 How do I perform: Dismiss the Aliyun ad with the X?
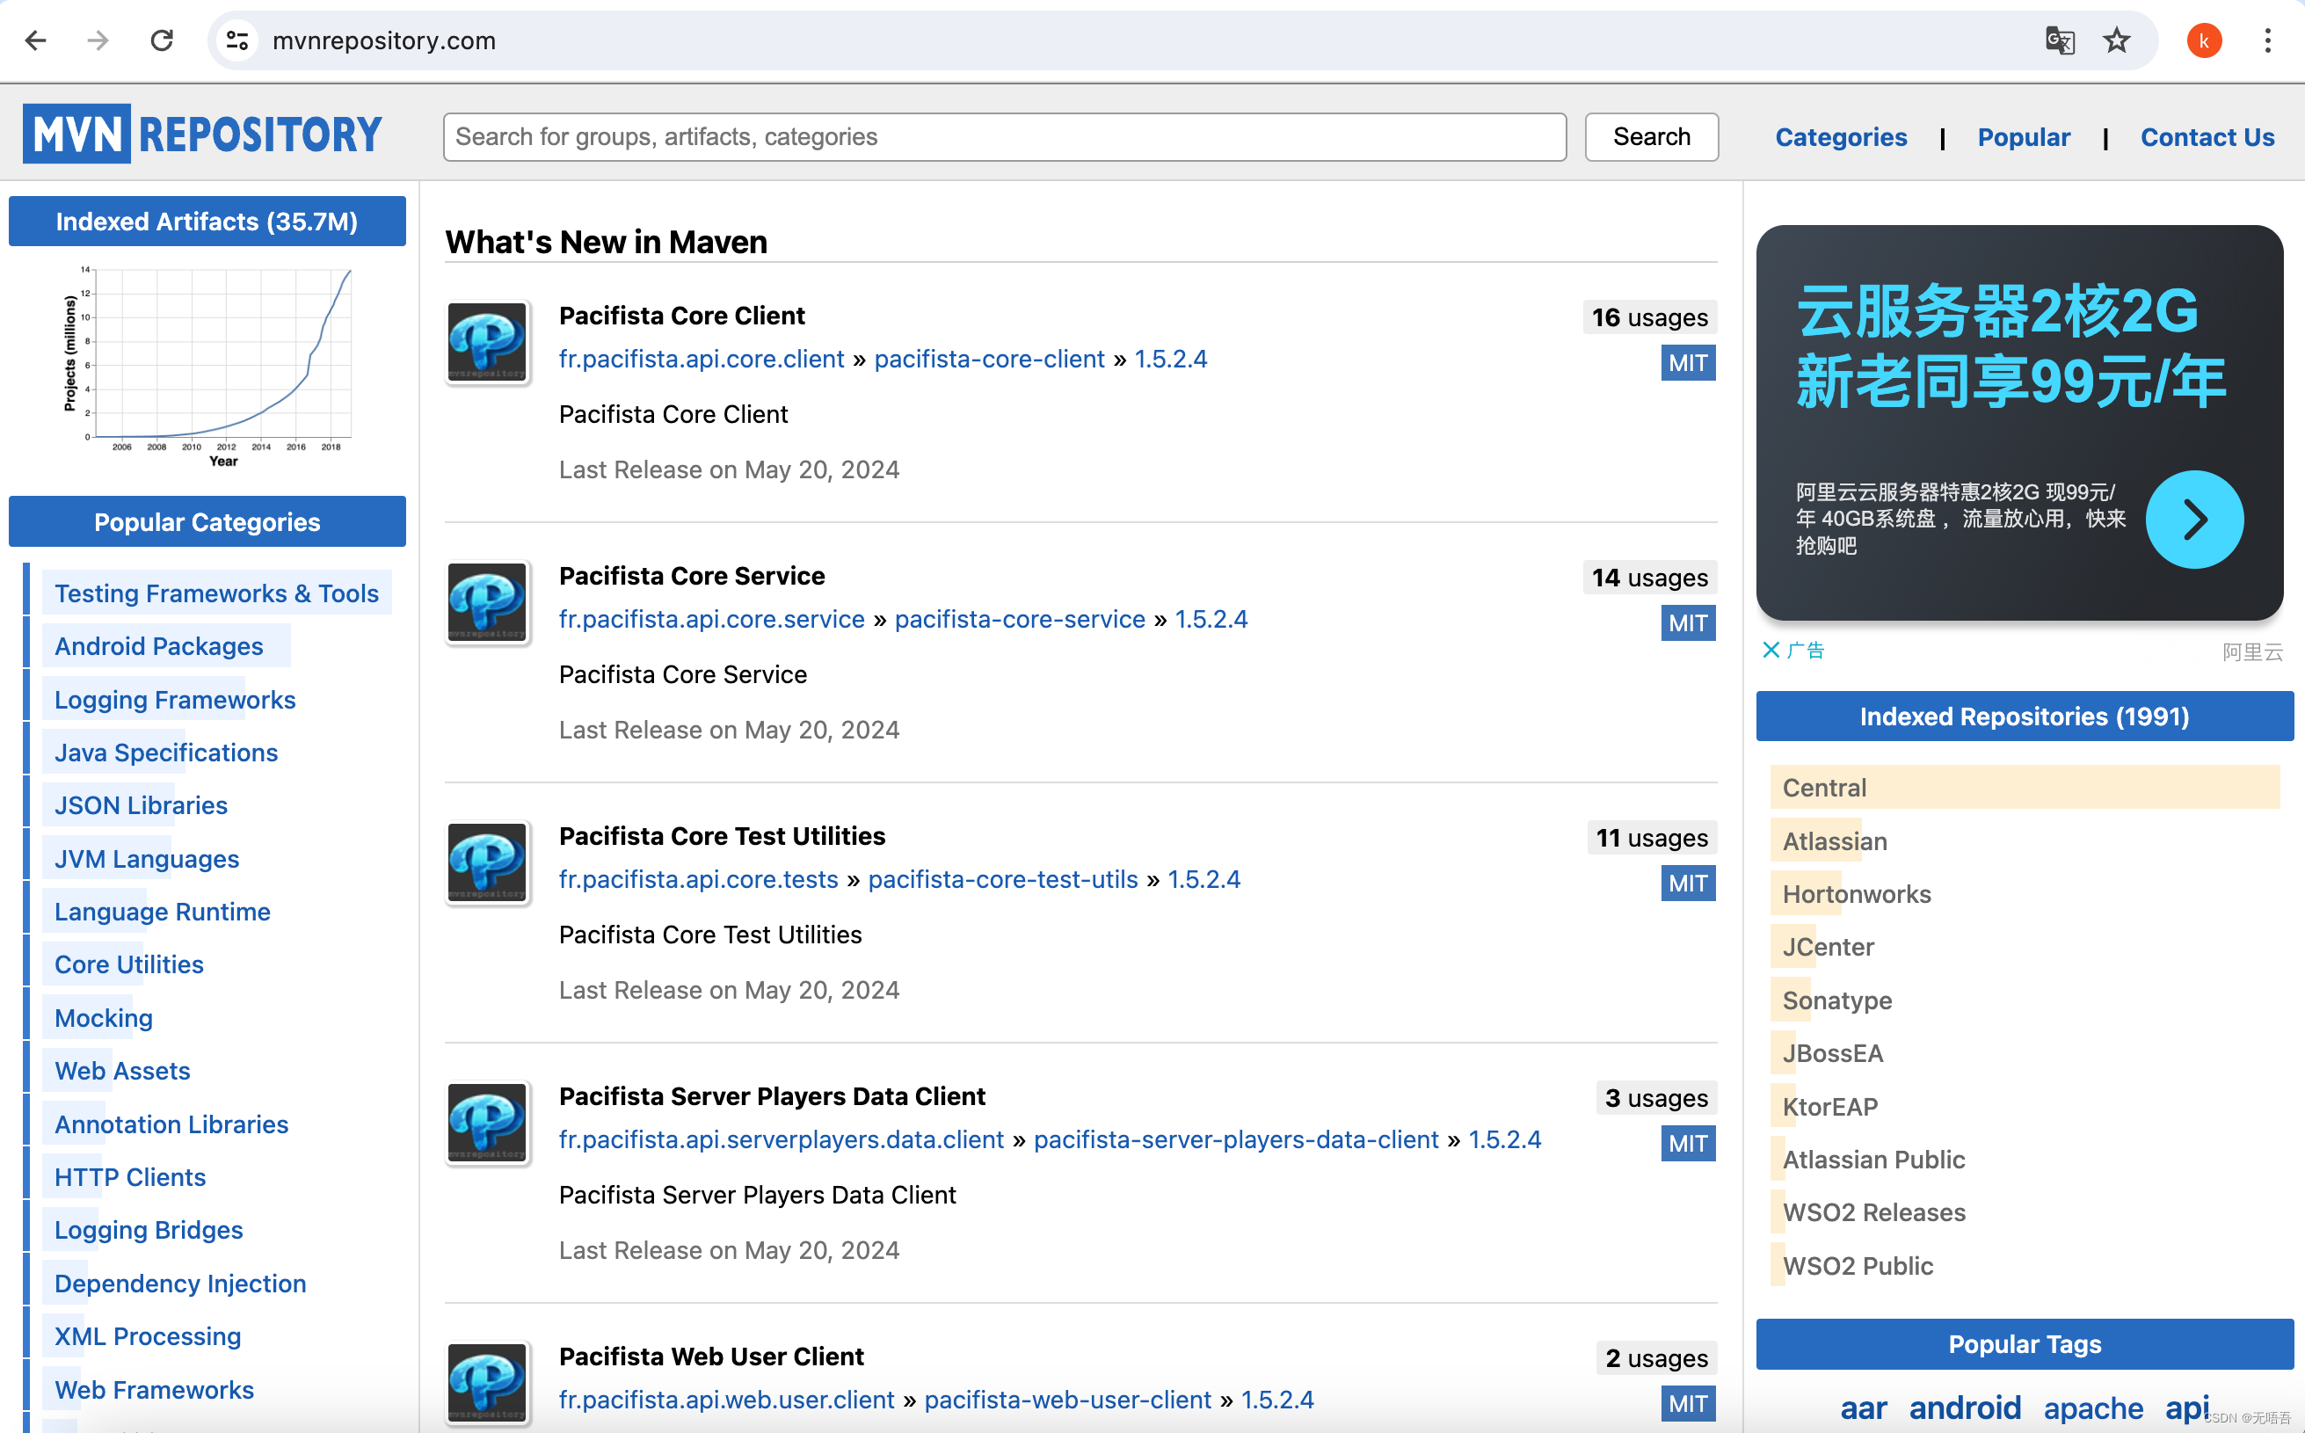pos(1771,651)
